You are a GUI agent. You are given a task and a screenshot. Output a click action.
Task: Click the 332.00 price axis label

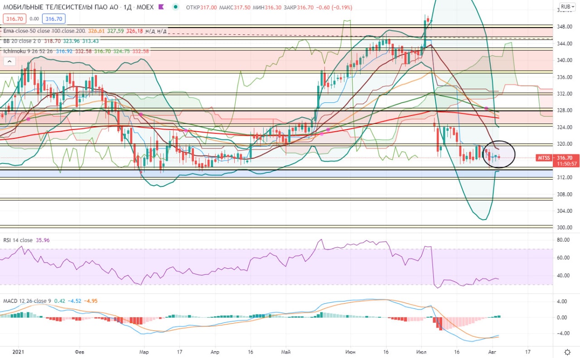click(565, 94)
